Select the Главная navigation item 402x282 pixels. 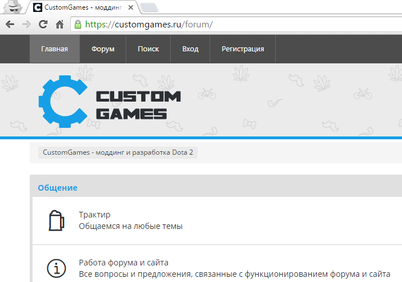coord(55,49)
